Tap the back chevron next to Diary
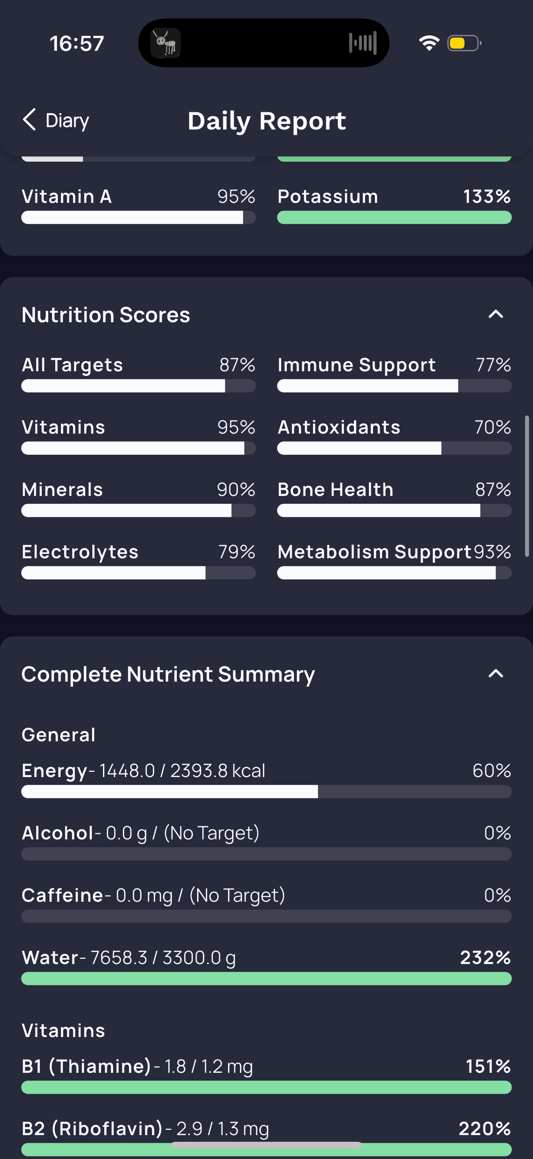533x1159 pixels. click(29, 120)
